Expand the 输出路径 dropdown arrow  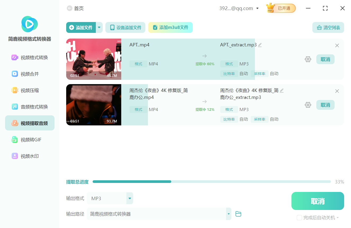pyautogui.click(x=228, y=214)
